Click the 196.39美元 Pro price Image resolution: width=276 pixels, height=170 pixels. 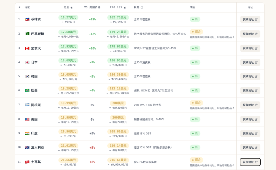click(x=118, y=75)
